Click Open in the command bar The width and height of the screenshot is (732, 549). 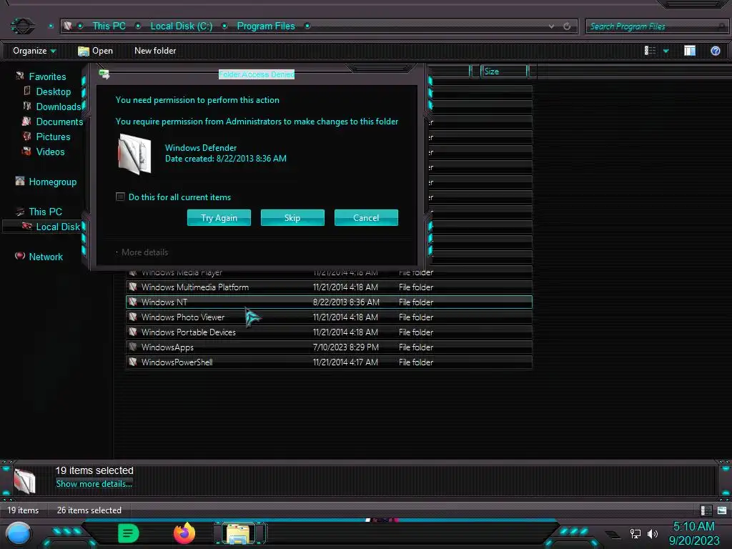tap(95, 51)
